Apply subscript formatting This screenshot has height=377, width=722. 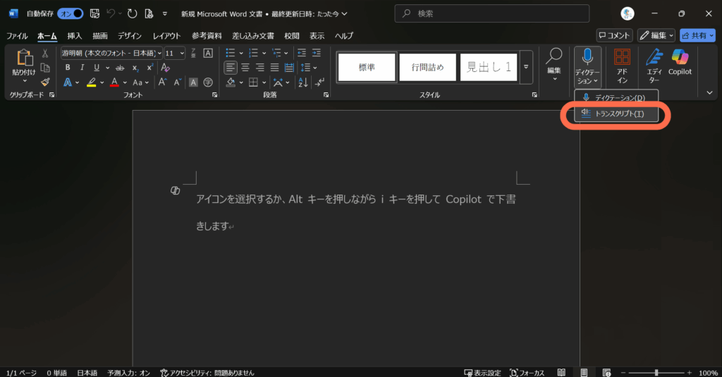coord(135,68)
